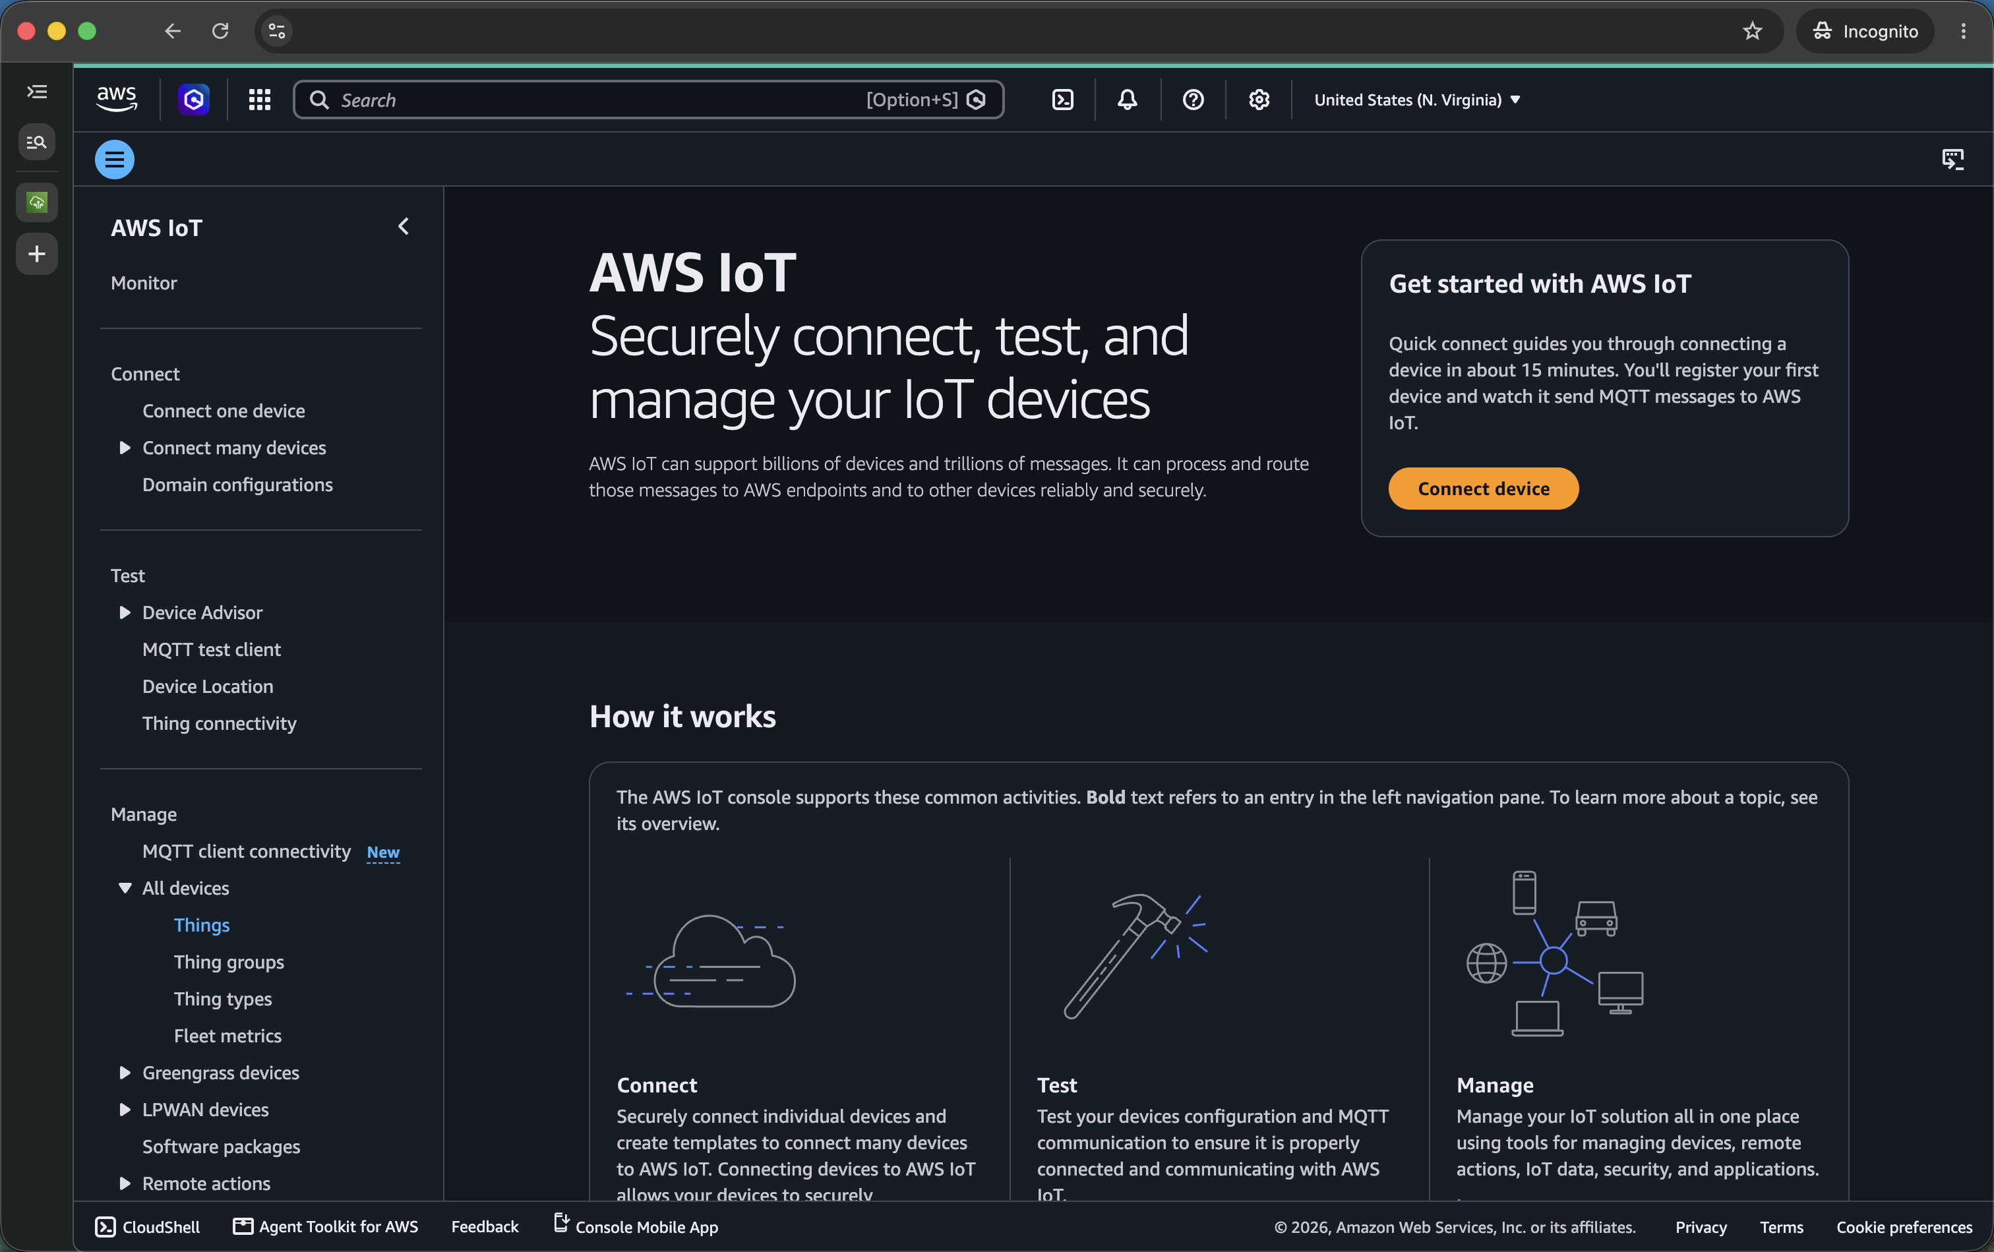
Task: Open the help question mark icon
Action: tap(1192, 100)
